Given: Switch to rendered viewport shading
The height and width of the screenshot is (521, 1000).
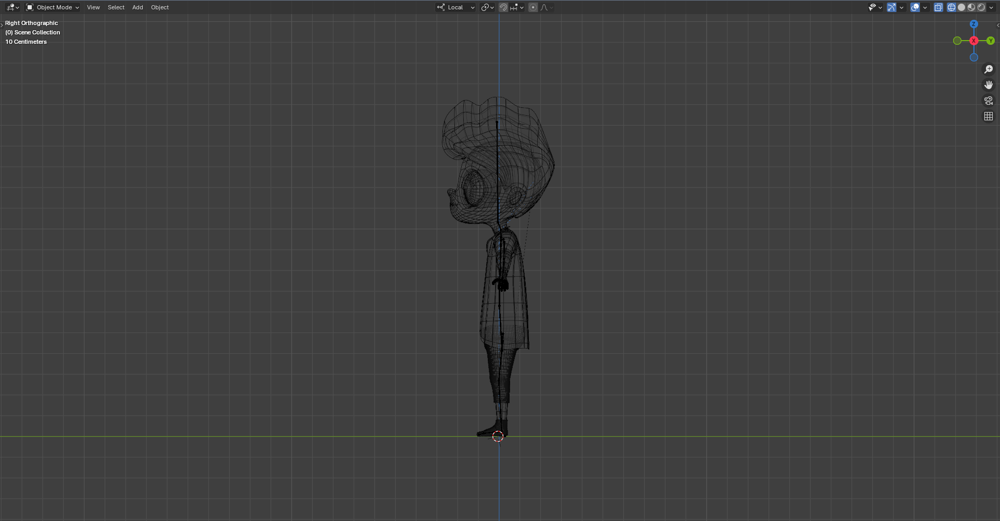Looking at the screenshot, I should [x=981, y=7].
